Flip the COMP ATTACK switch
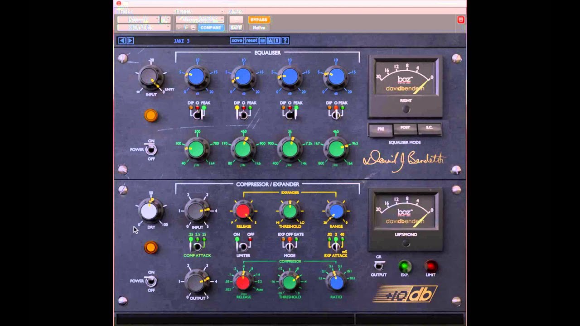This screenshot has width=580, height=326. pyautogui.click(x=197, y=247)
